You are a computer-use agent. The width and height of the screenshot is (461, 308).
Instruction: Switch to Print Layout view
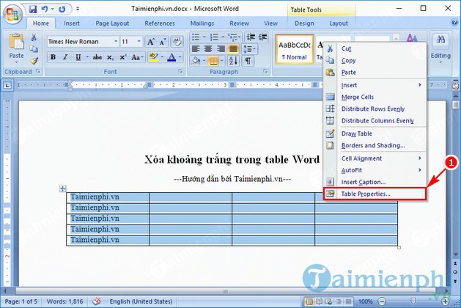point(309,301)
